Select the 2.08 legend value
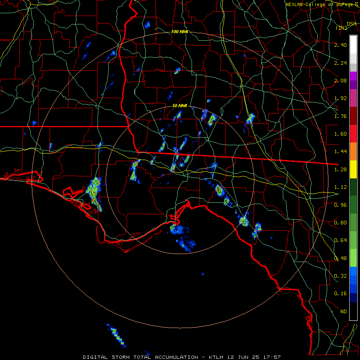This screenshot has width=360, height=360. pyautogui.click(x=340, y=80)
